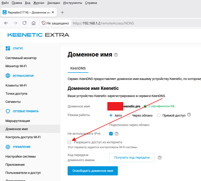Go forward to next page
Image resolution: width=201 pixels, height=181 pixels.
pyautogui.click(x=15, y=23)
